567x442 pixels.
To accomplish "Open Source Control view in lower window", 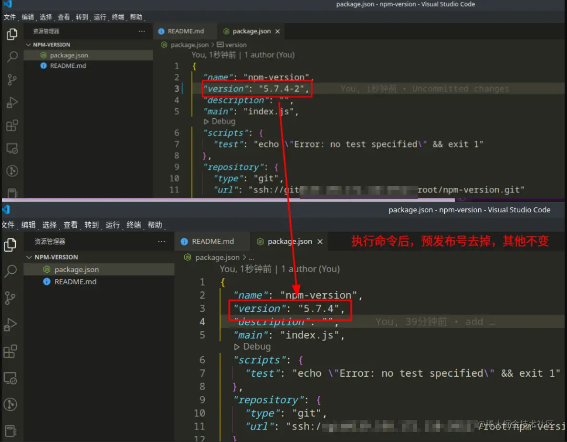I will [10, 298].
